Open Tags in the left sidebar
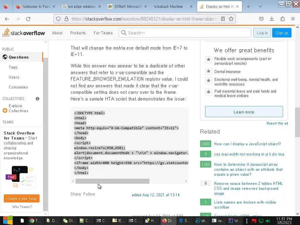Viewport: 300px width, 225px height. (x=13, y=67)
